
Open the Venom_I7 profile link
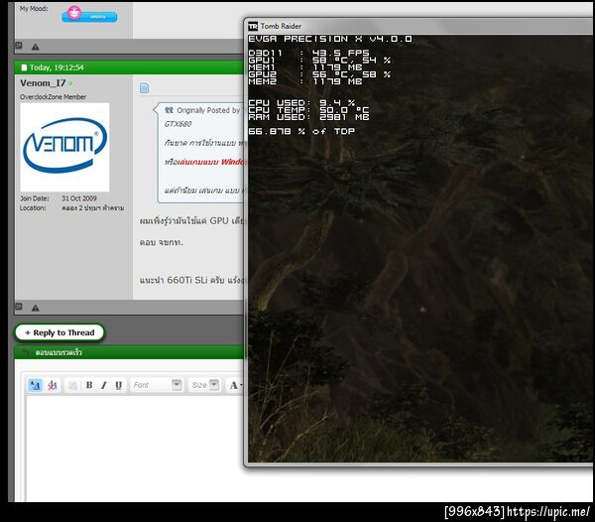[x=43, y=82]
